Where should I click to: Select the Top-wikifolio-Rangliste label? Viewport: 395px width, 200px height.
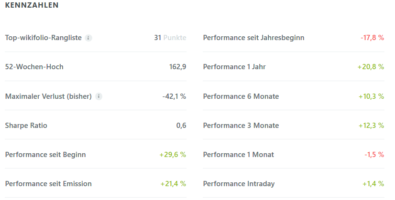pyautogui.click(x=44, y=38)
